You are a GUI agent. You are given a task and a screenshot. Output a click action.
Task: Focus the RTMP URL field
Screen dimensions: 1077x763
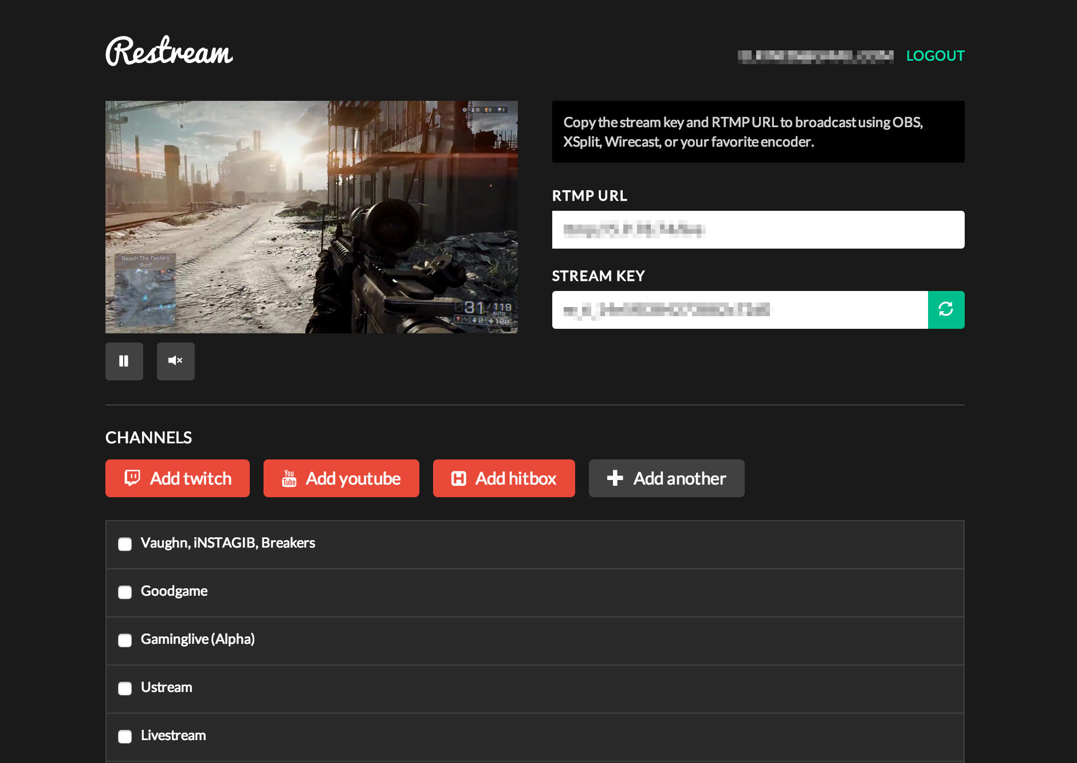(x=757, y=230)
